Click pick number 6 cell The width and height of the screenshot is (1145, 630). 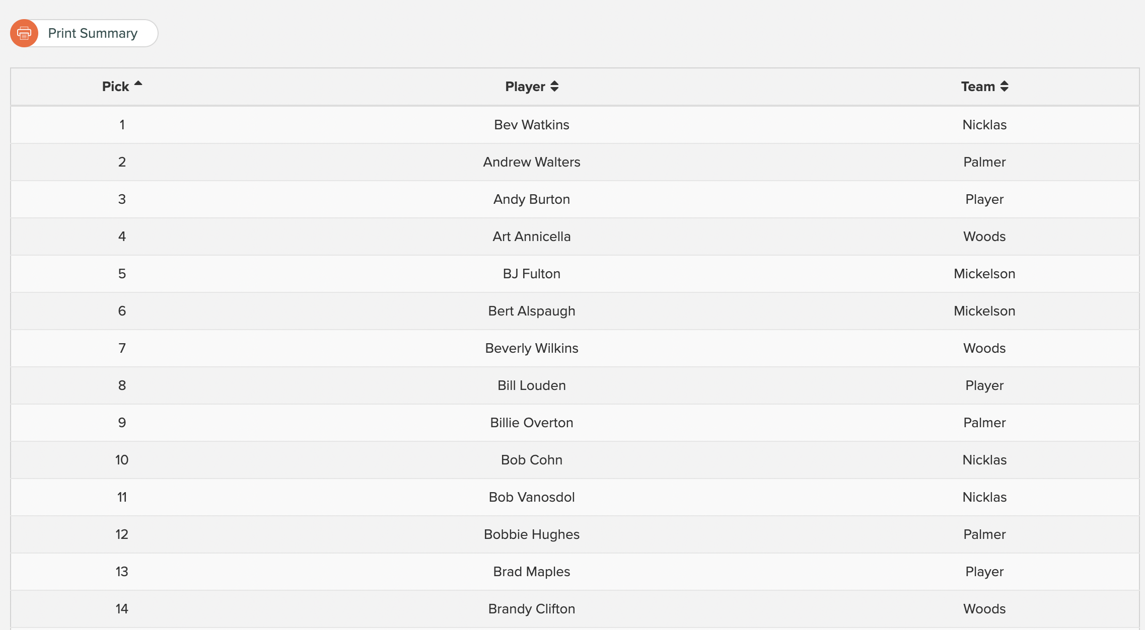tap(122, 311)
